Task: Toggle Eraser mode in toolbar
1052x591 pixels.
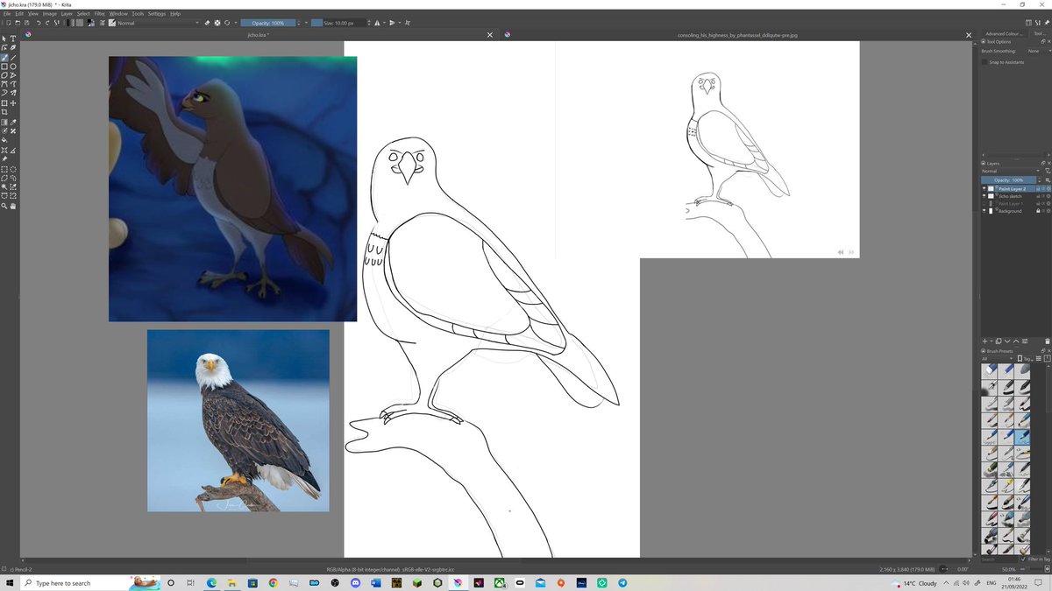Action: pyautogui.click(x=207, y=23)
